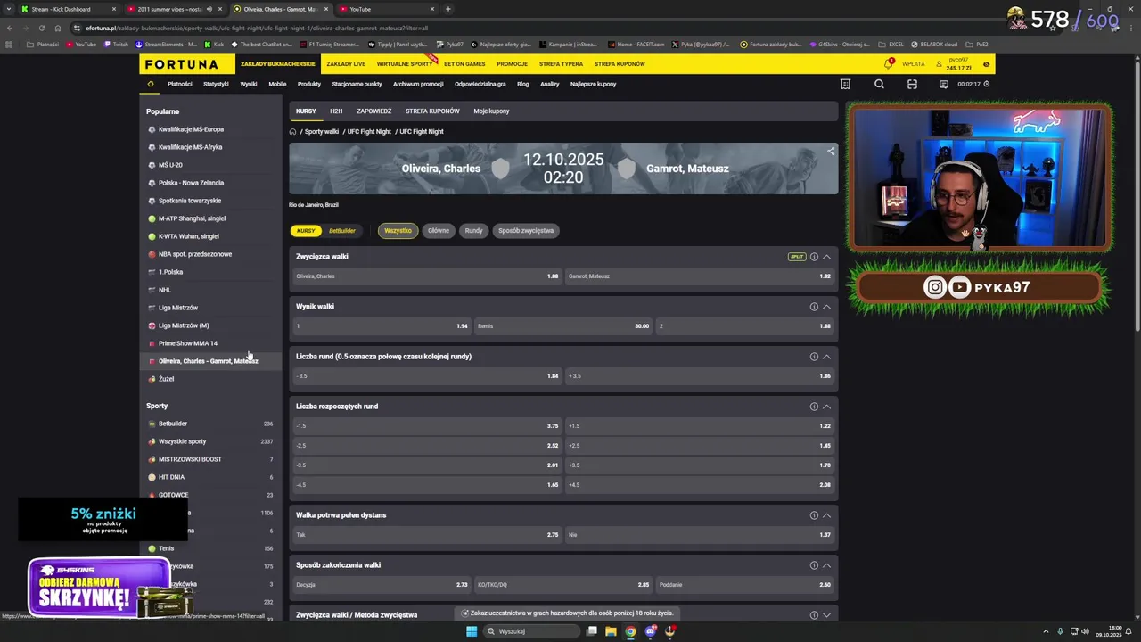1141x642 pixels.
Task: Bet on Gamrot, Mateusz at 1.82
Action: [x=699, y=276]
